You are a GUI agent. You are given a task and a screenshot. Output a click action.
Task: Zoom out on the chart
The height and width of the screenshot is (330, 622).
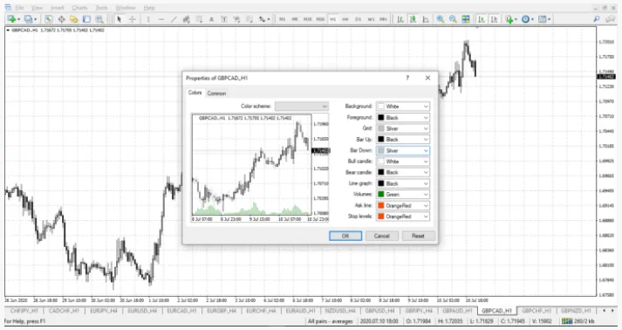coord(453,19)
